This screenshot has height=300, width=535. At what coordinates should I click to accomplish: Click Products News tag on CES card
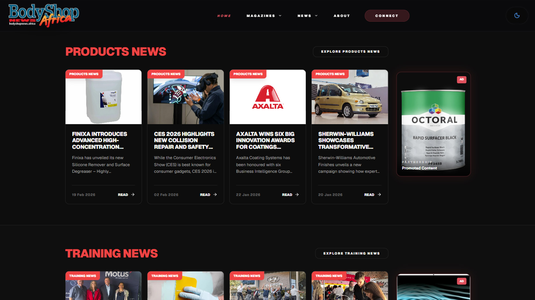point(166,74)
